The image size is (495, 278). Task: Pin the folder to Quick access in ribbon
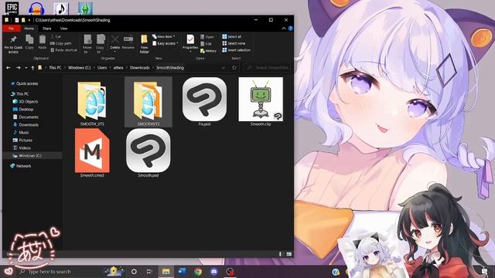13,43
